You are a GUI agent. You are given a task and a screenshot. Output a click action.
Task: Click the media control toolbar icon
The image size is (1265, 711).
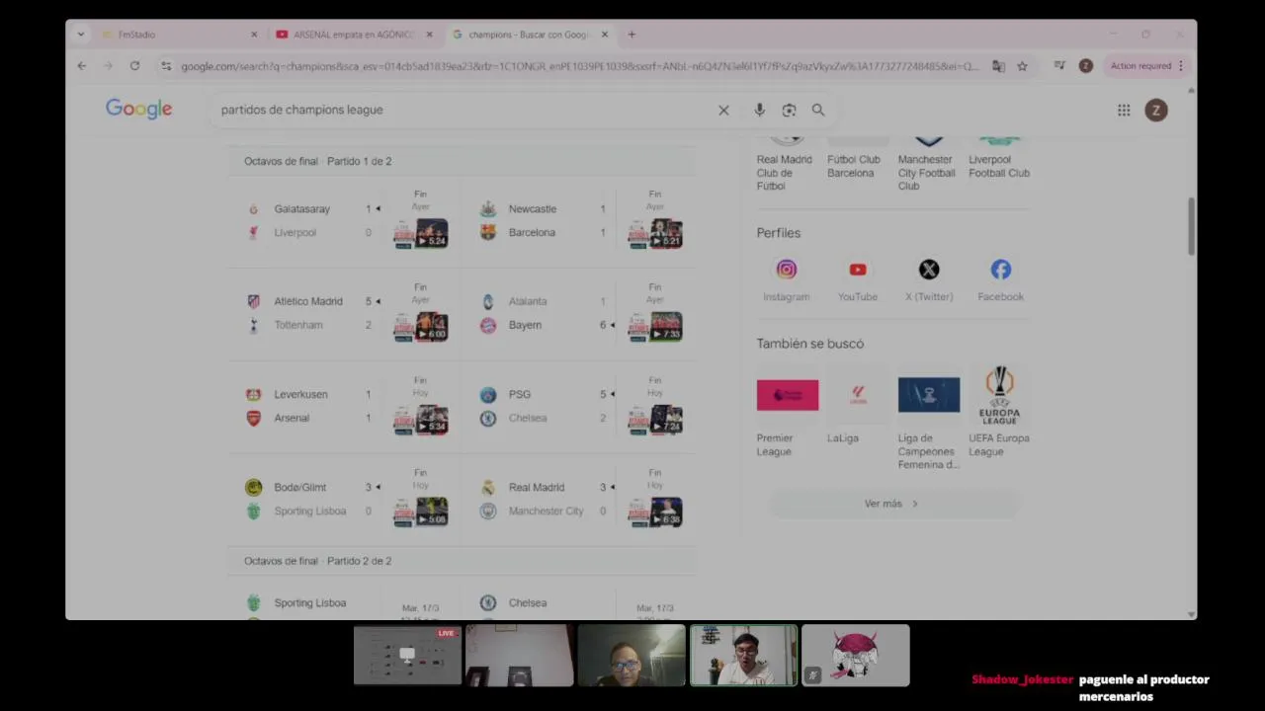coord(1059,66)
